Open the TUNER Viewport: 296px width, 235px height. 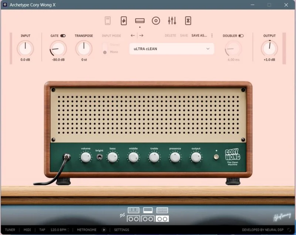pos(10,230)
